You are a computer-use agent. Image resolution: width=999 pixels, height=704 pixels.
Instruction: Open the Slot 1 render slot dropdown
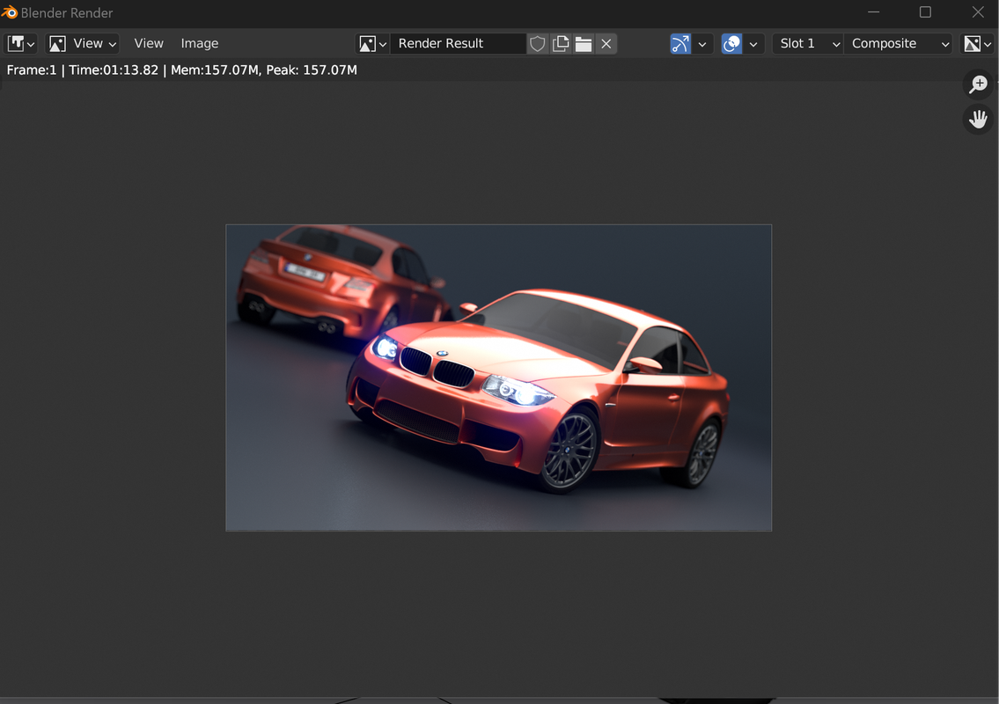point(808,43)
